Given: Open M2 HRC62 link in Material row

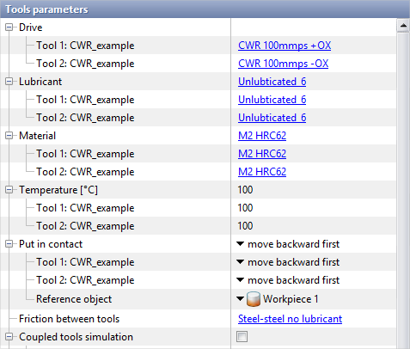Looking at the screenshot, I should coord(262,136).
